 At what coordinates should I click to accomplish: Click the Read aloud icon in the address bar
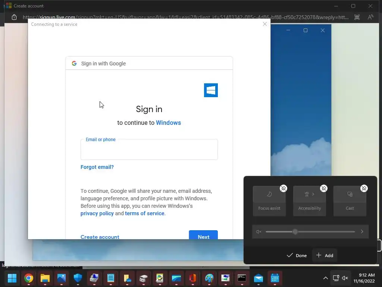370,17
